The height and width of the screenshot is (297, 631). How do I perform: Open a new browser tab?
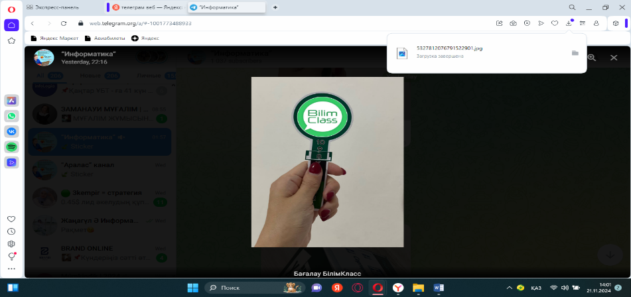coord(275,7)
